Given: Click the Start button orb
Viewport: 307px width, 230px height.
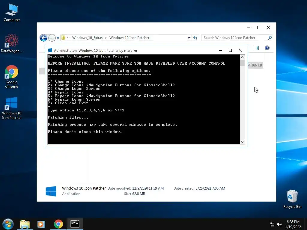Looking at the screenshot, I should coord(8,224).
